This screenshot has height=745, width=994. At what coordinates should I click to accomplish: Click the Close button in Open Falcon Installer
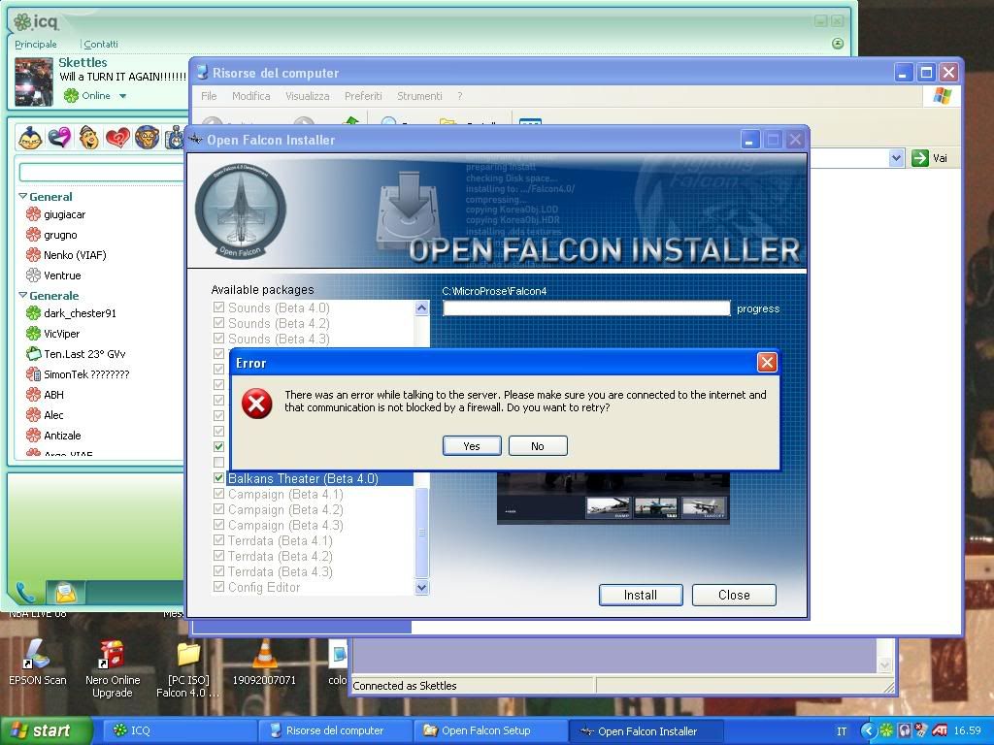coord(734,595)
